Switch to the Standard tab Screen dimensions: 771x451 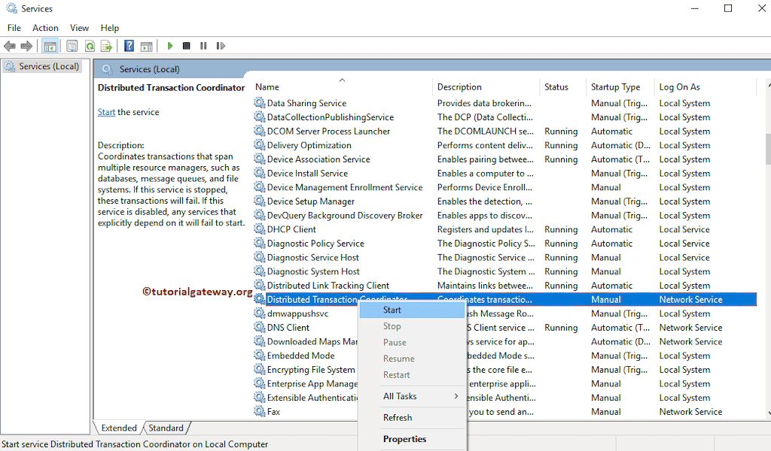coord(166,428)
